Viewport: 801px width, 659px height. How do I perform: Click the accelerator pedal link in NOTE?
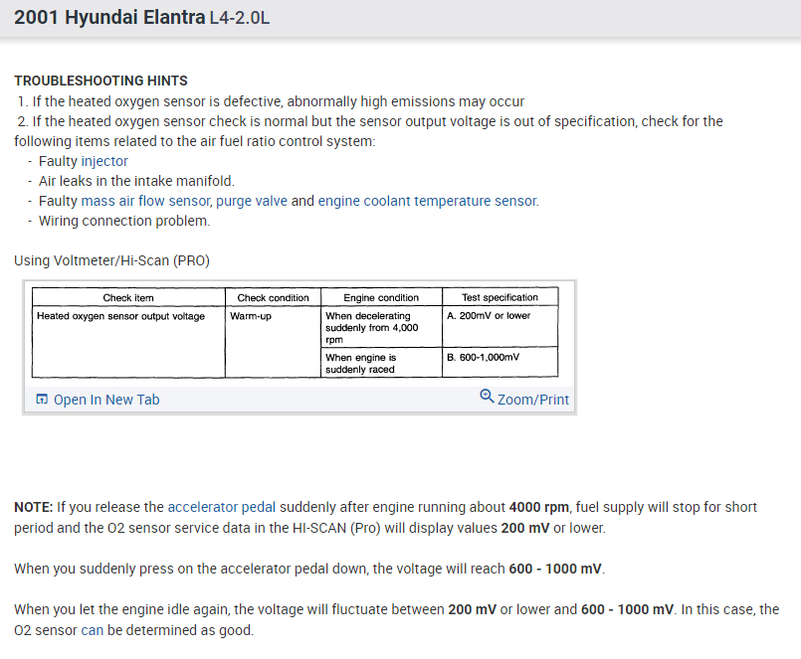click(221, 507)
